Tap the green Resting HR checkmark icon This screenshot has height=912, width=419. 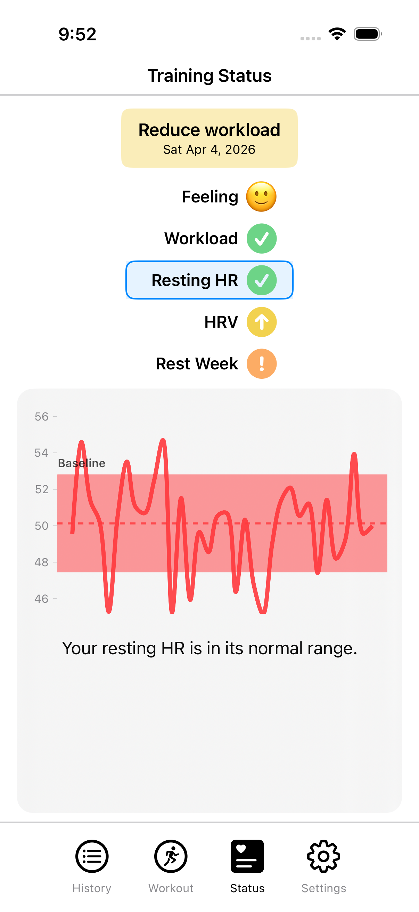(261, 280)
